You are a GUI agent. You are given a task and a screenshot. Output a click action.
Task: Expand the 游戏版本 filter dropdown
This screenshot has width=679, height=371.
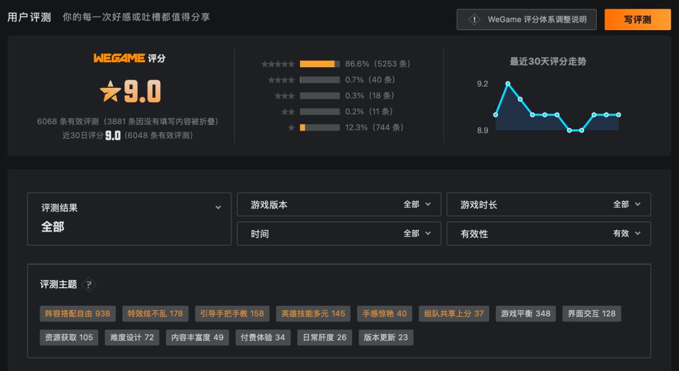tap(339, 205)
